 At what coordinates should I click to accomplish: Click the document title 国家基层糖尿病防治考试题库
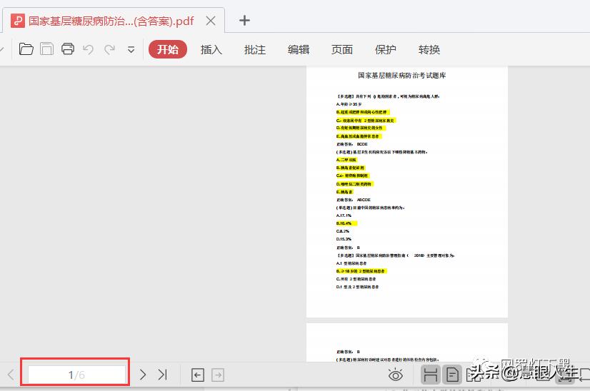[401, 76]
